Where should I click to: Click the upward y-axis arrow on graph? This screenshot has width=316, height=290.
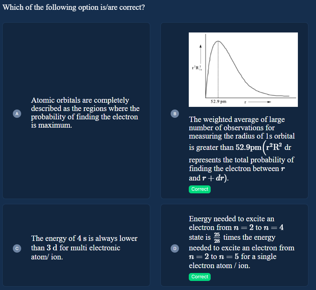[200, 54]
